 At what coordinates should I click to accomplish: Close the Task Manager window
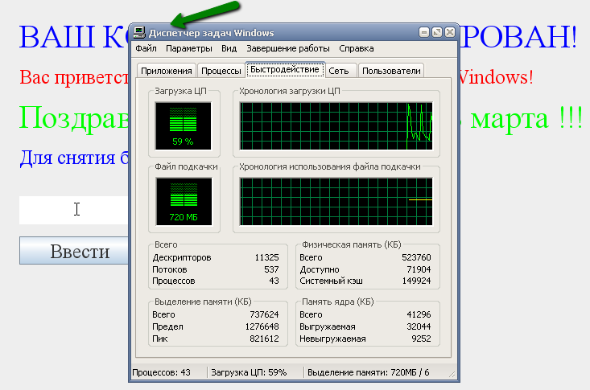point(450,32)
